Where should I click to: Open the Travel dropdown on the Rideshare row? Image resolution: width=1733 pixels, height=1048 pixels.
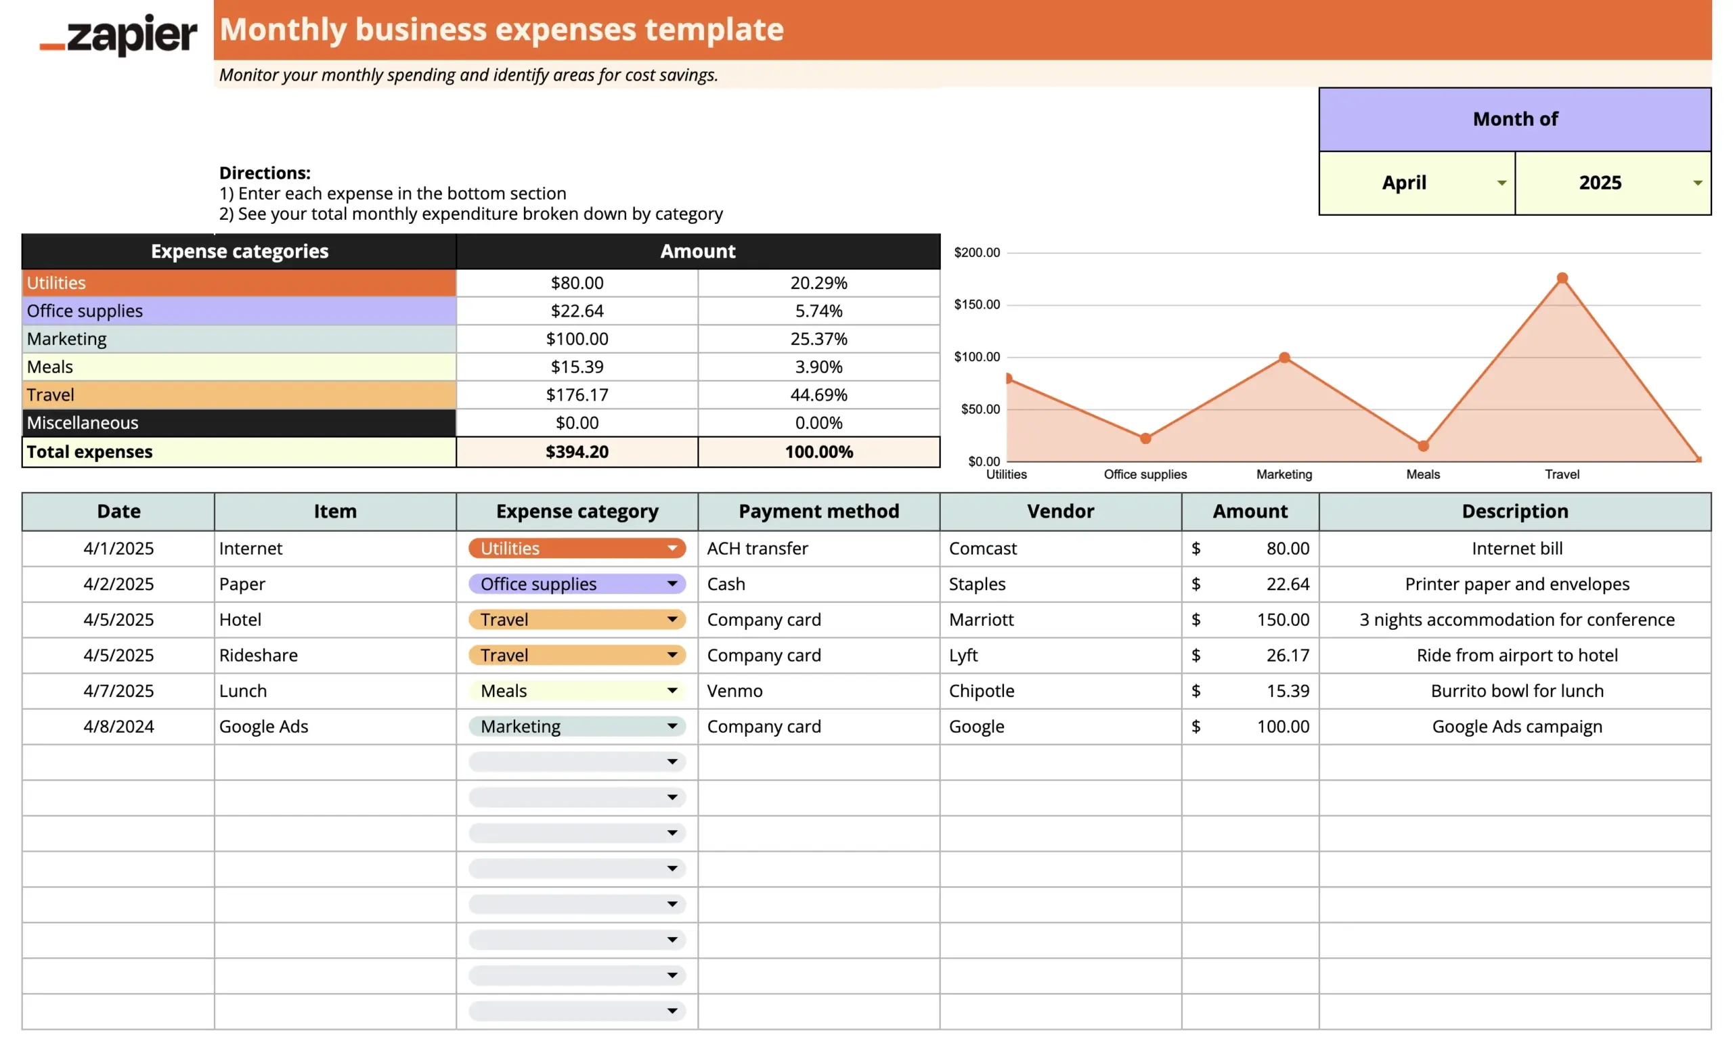[x=674, y=655]
